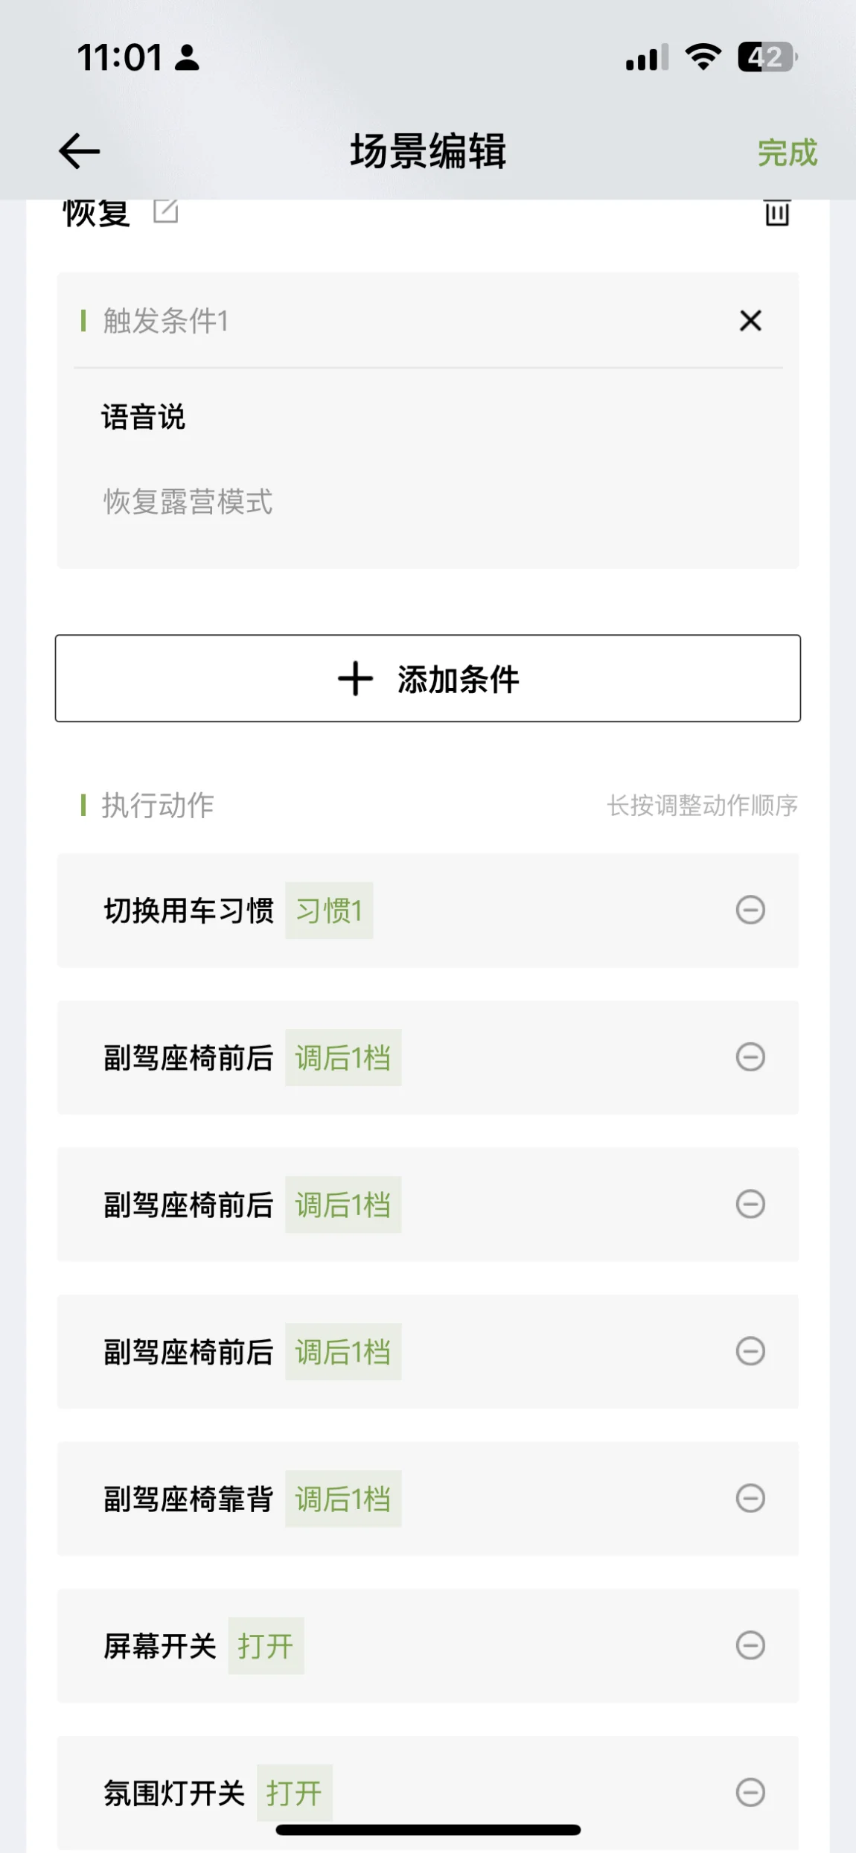Open the 切换用车习惯 action row
The image size is (856, 1853).
[x=428, y=910]
